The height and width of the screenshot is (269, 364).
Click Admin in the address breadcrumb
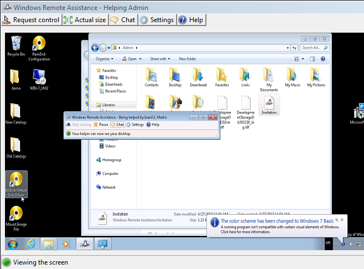(x=128, y=48)
